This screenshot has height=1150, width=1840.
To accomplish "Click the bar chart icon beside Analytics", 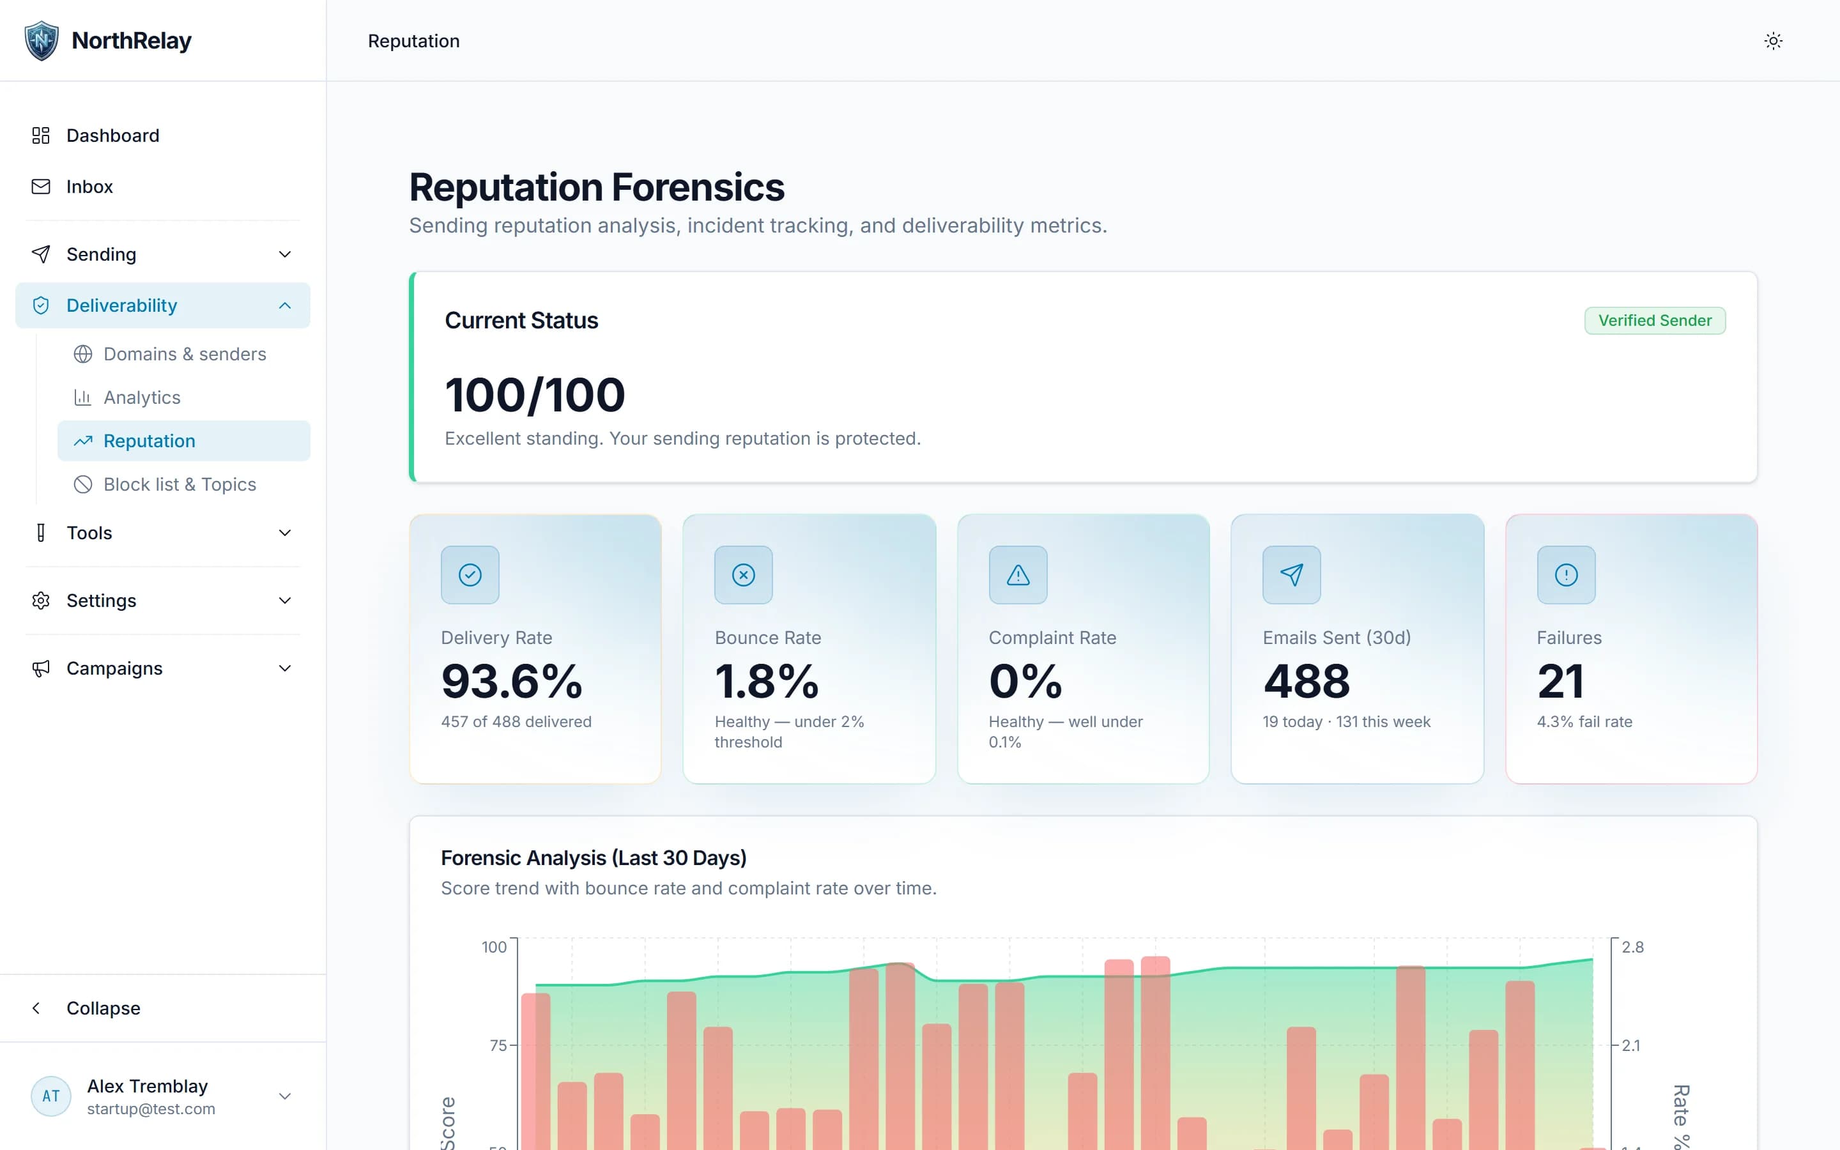I will 83,398.
